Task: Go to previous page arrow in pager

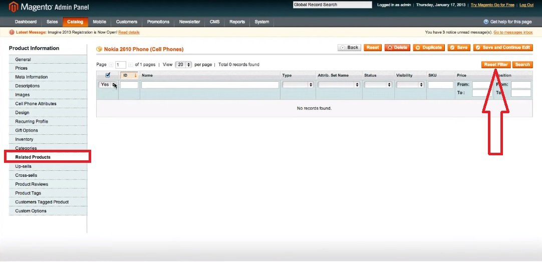Action: [x=111, y=65]
